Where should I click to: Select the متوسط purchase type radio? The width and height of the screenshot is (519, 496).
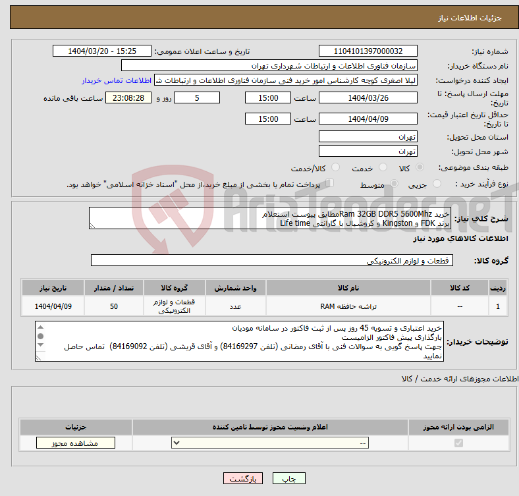coord(395,183)
